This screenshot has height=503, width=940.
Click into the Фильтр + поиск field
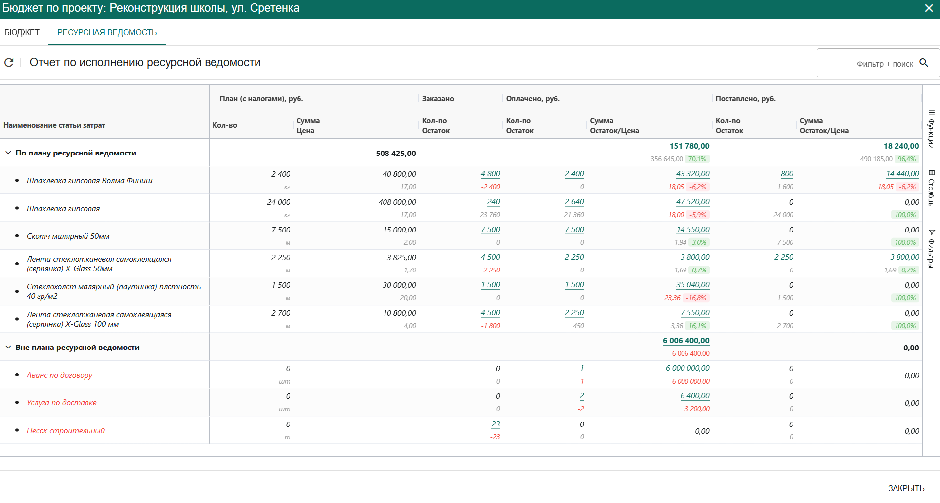[x=870, y=64]
